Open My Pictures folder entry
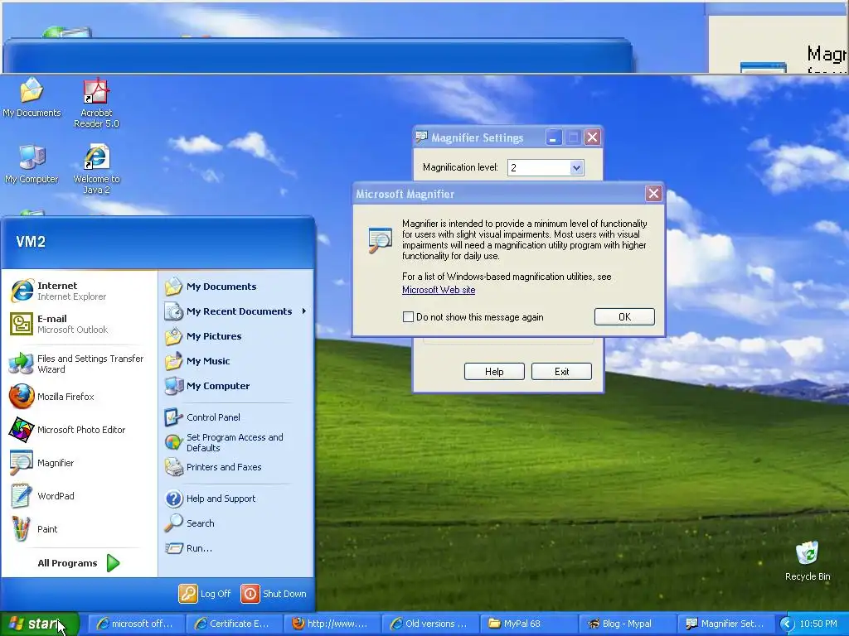849x636 pixels. (235, 336)
